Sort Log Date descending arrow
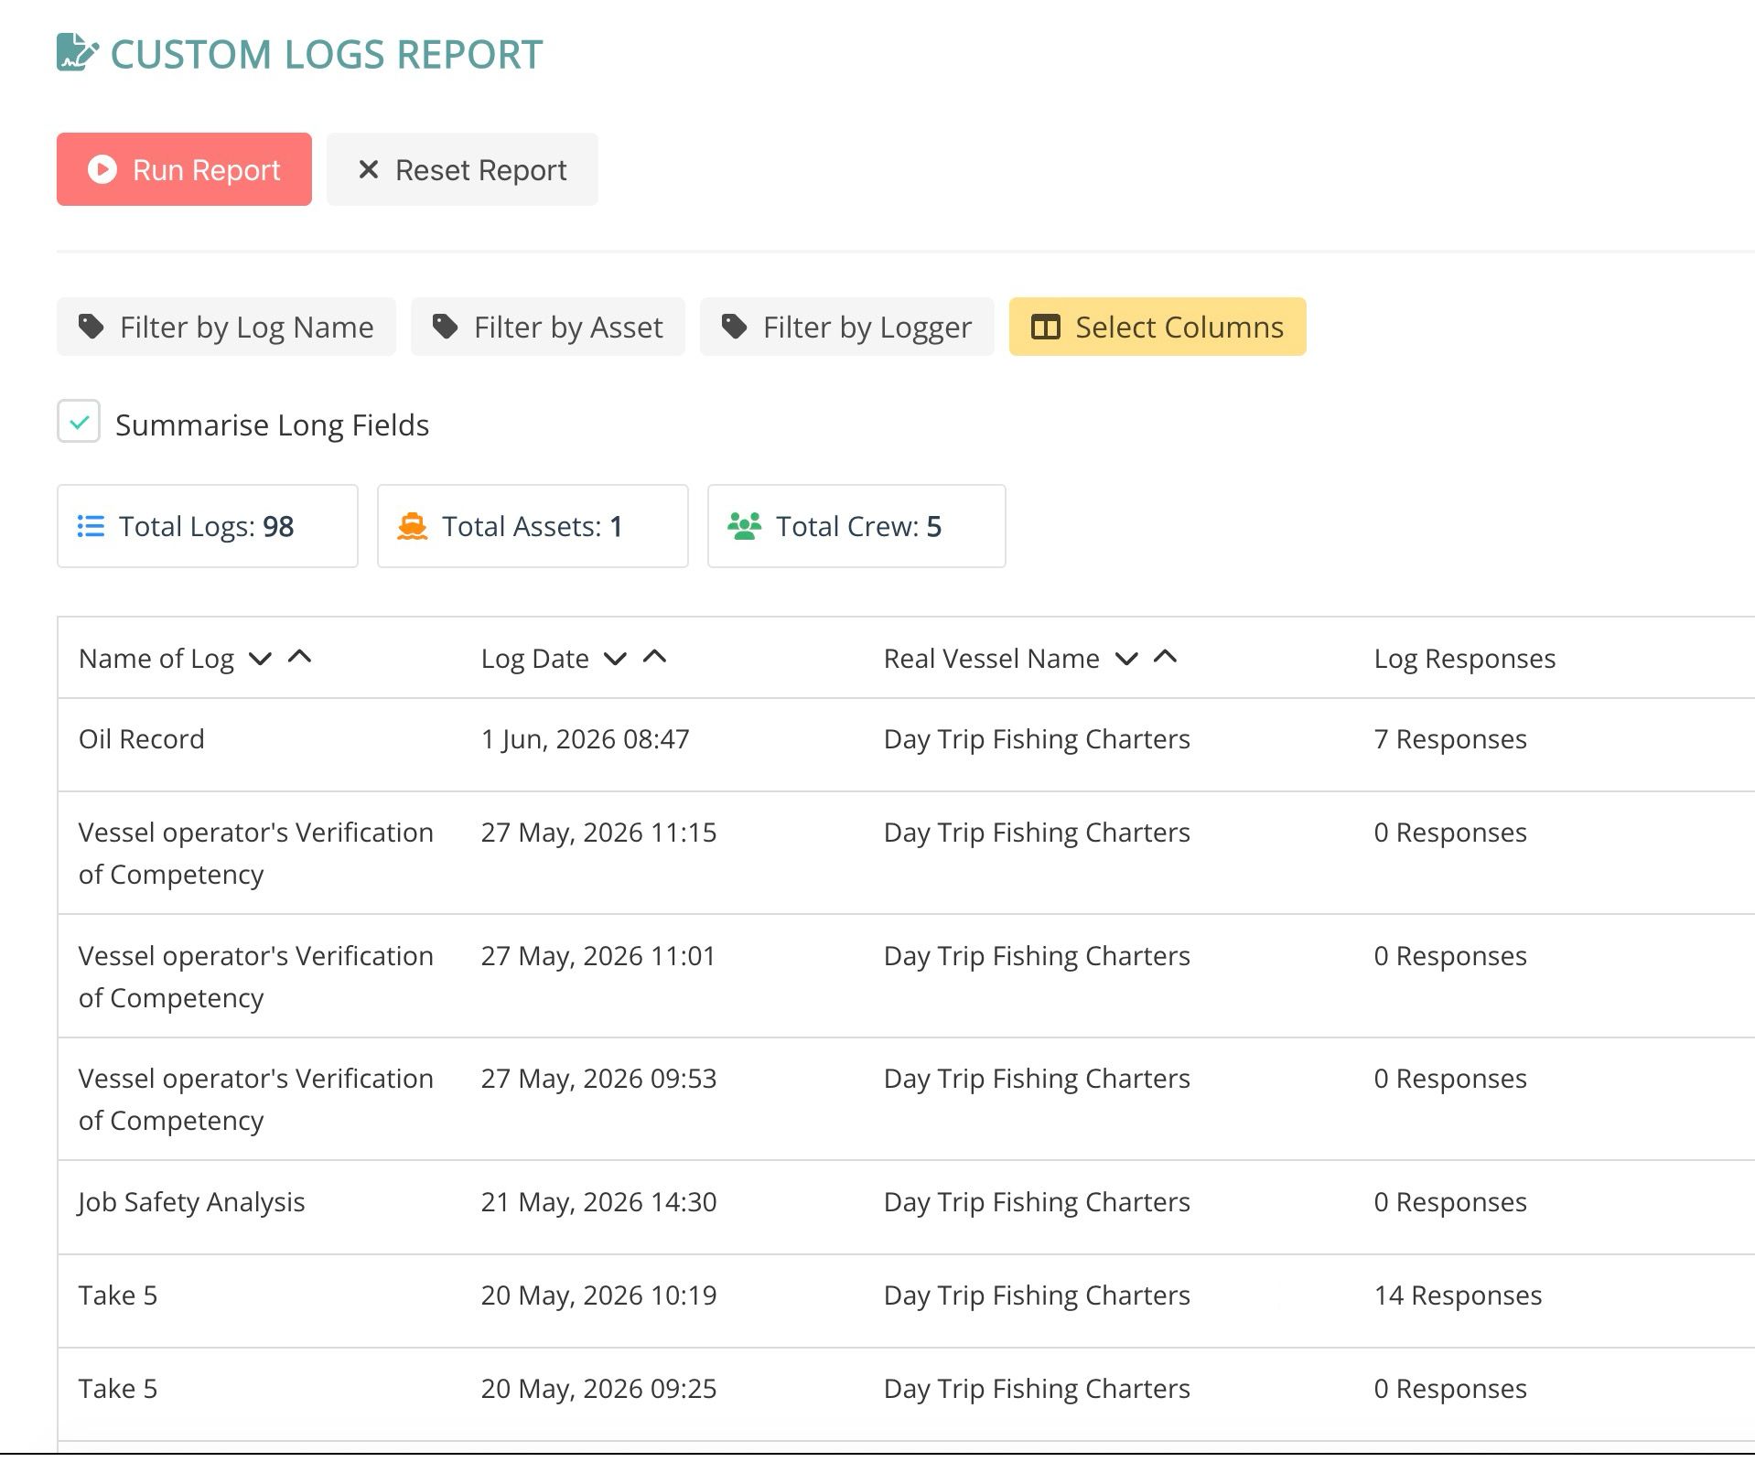 pyautogui.click(x=616, y=659)
